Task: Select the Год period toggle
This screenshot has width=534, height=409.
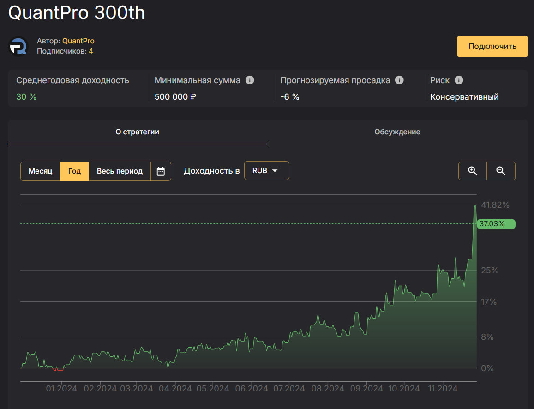Action: point(75,171)
